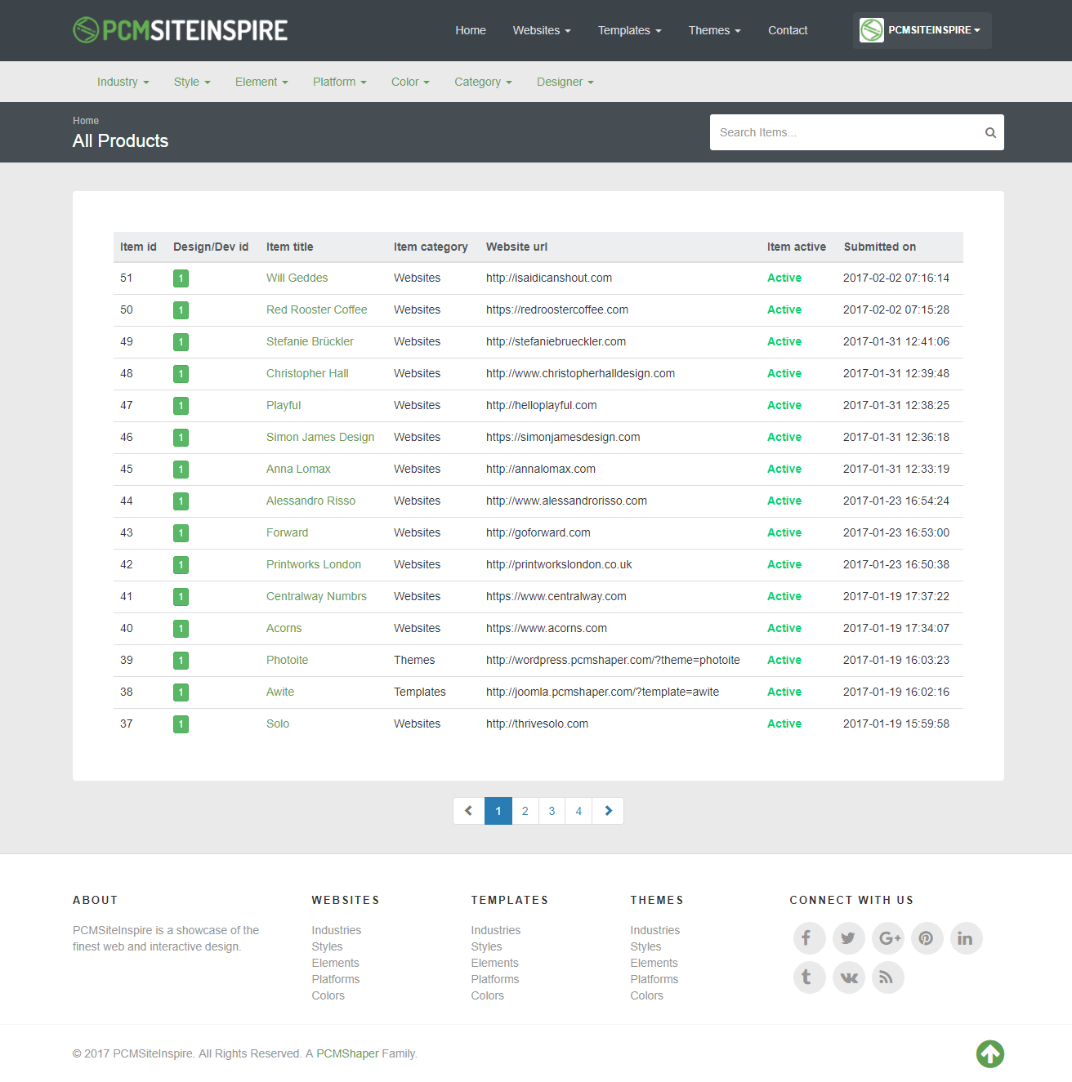Click the search magnifier icon
1072x1082 pixels.
pyautogui.click(x=990, y=132)
